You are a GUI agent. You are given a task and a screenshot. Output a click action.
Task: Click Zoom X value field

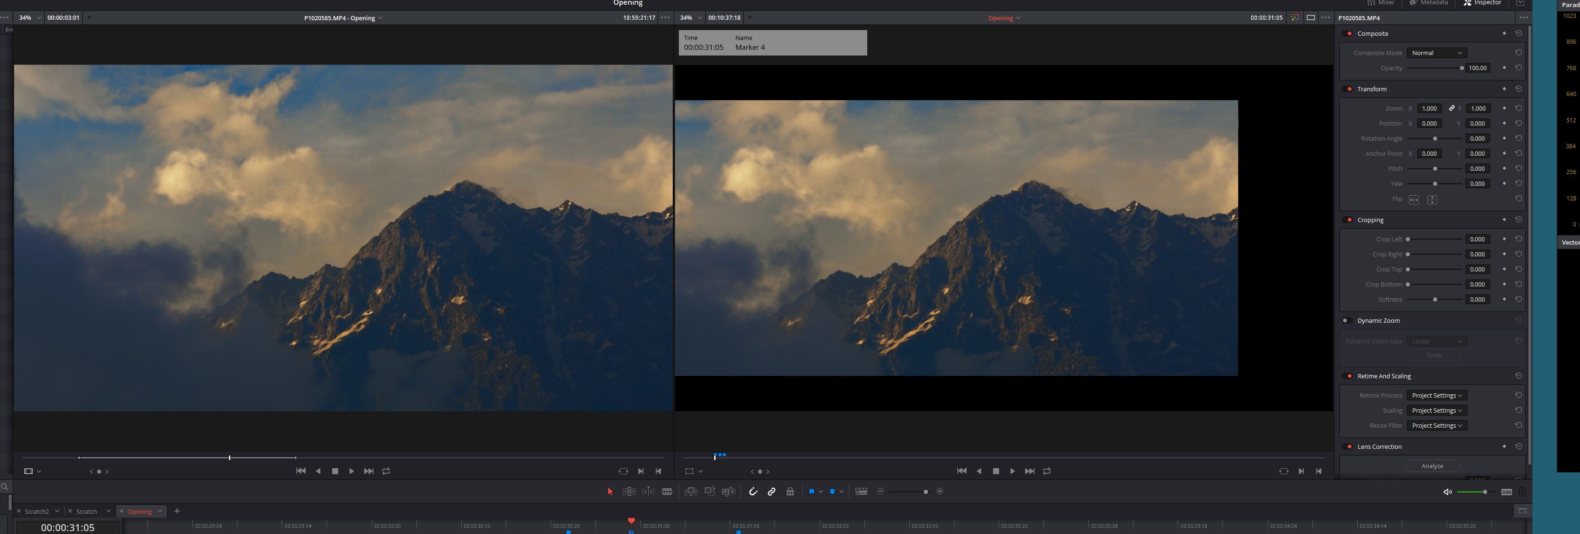tap(1429, 109)
